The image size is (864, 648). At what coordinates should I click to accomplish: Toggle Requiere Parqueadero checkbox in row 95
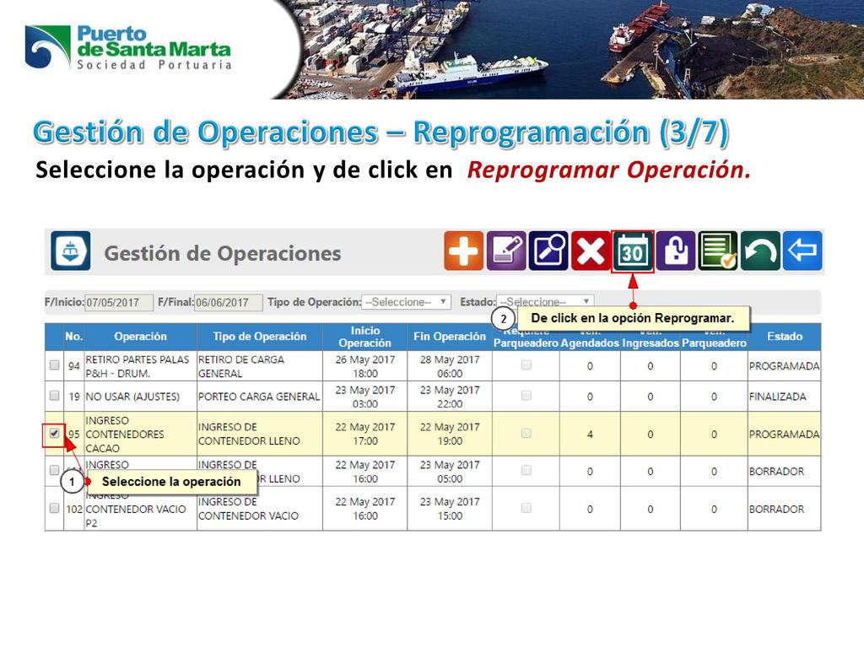(x=526, y=433)
